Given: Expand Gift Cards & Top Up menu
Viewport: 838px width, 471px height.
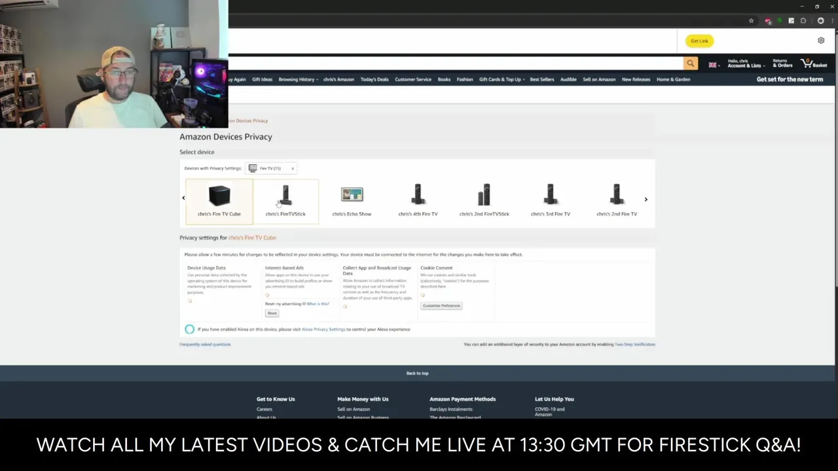Looking at the screenshot, I should [501, 80].
